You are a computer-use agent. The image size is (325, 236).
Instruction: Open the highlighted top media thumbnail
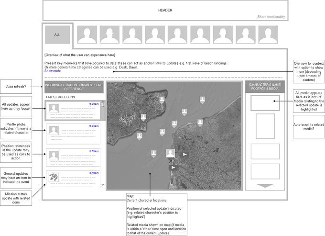(x=265, y=103)
